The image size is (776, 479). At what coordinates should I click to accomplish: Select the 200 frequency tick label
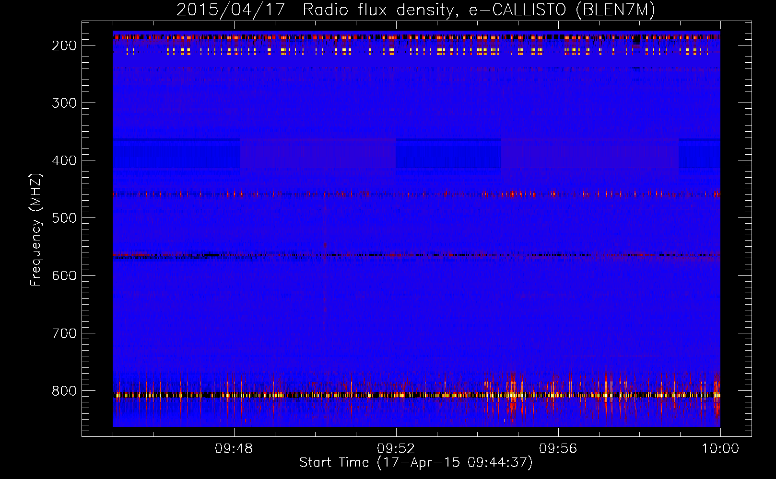(x=64, y=46)
